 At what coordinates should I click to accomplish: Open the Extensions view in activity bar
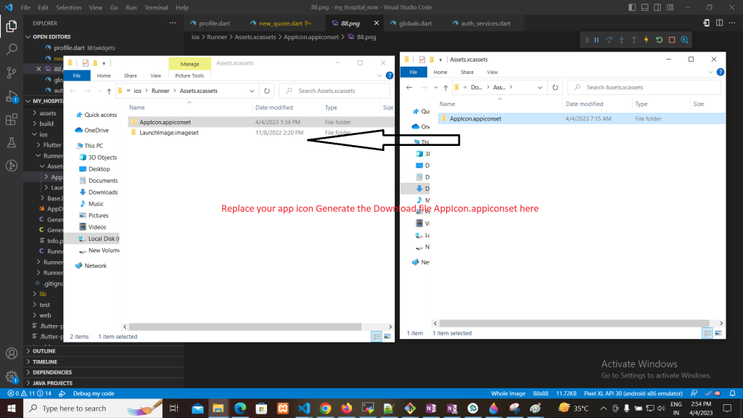pos(12,120)
